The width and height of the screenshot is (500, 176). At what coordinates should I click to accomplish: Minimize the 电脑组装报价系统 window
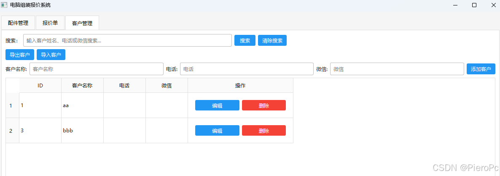[x=455, y=5]
